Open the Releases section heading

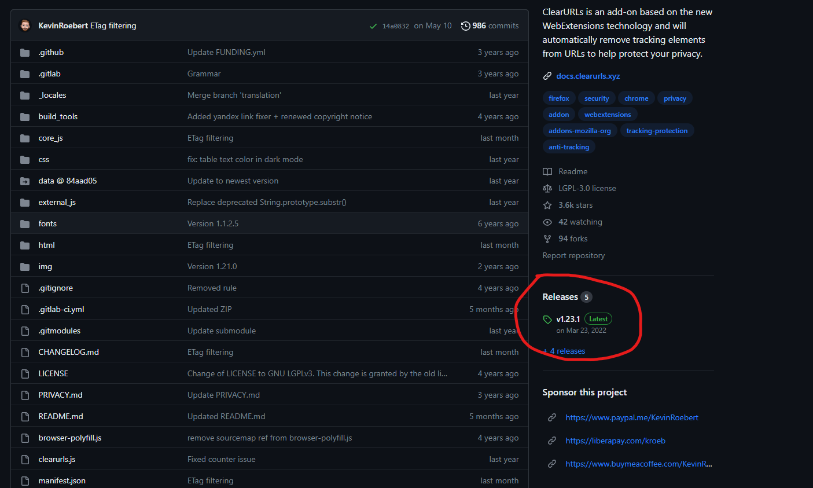pos(560,297)
